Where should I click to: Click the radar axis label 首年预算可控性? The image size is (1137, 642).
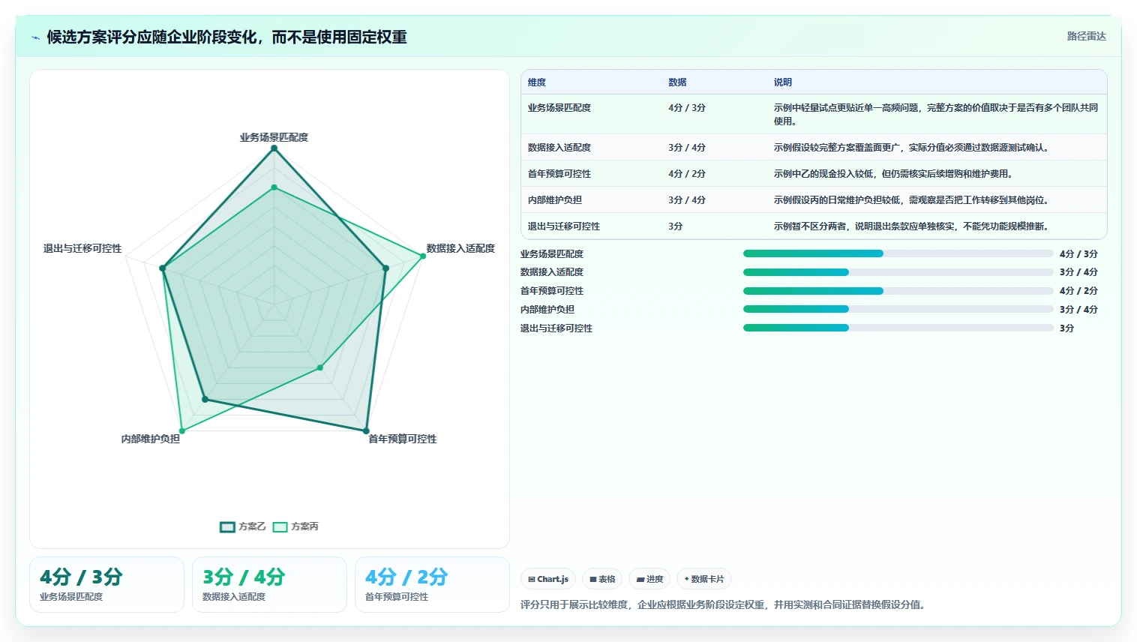coord(403,439)
